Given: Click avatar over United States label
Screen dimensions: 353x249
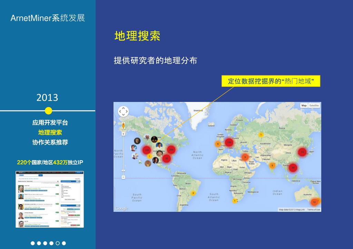Looking at the screenshot, I should (160, 153).
